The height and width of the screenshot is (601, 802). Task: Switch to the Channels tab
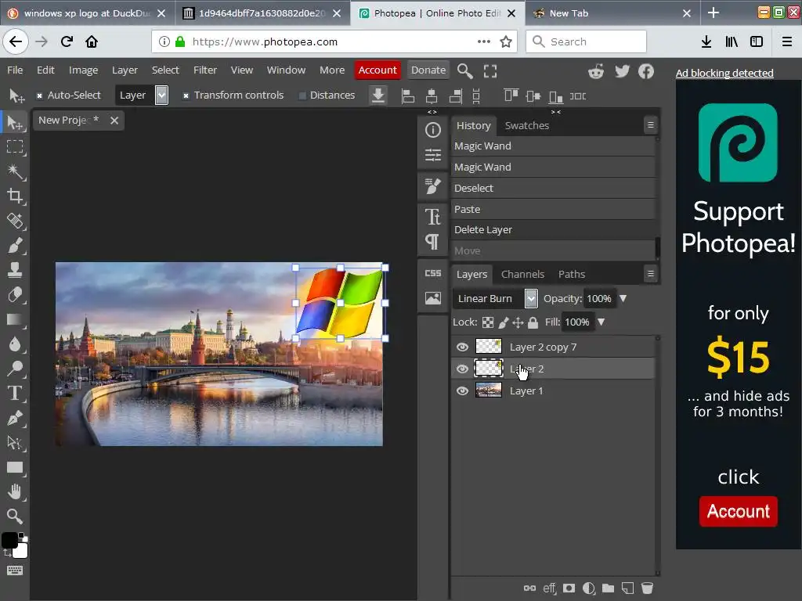522,275
